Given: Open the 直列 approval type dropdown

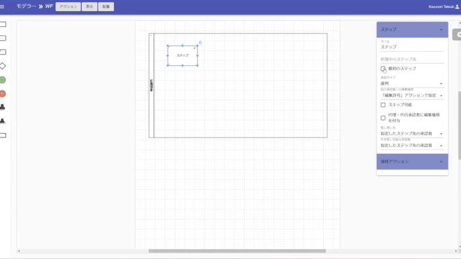Looking at the screenshot, I should pos(412,84).
